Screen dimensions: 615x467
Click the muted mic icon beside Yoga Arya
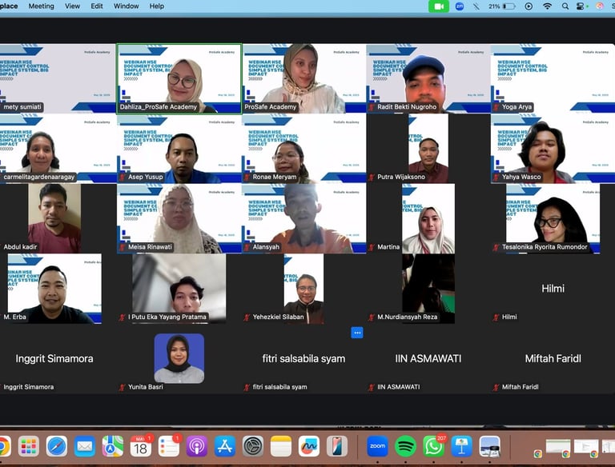(496, 107)
